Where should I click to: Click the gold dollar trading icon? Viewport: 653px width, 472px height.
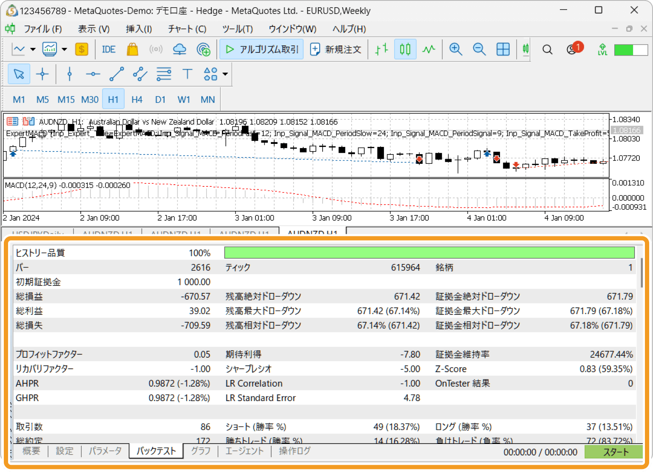(x=82, y=50)
